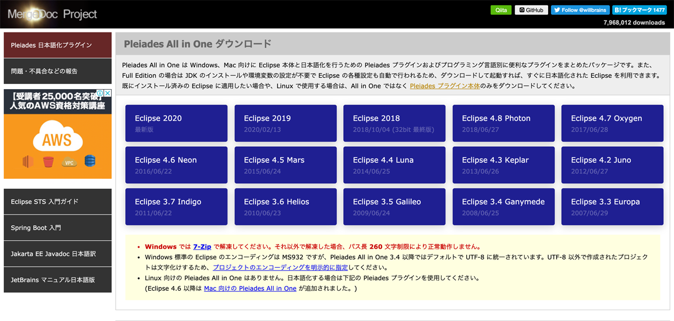The height and width of the screenshot is (321, 674).
Task: Click the MergeDoc Project logo
Action: click(x=52, y=14)
